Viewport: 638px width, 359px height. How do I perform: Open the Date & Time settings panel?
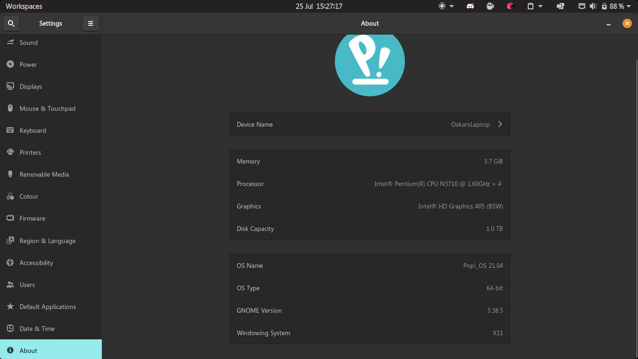point(51,329)
